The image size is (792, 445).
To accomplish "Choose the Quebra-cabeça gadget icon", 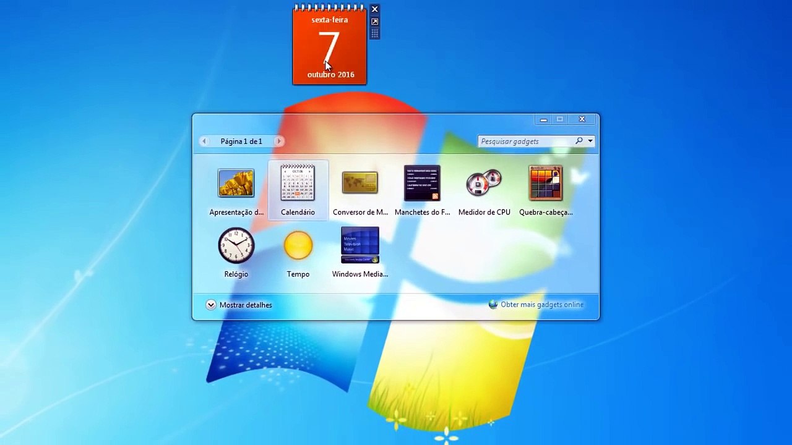I will [x=546, y=182].
